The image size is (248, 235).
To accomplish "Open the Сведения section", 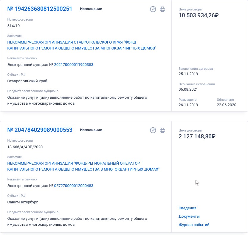I will (x=187, y=208).
